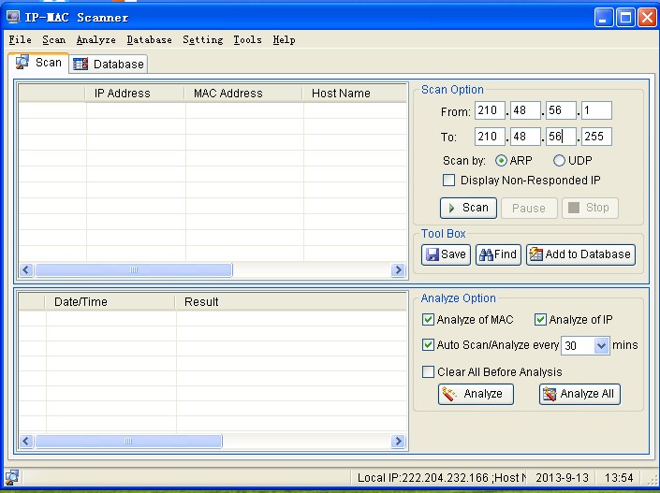The image size is (660, 493).
Task: Click the Analyze All button icon
Action: tap(550, 394)
